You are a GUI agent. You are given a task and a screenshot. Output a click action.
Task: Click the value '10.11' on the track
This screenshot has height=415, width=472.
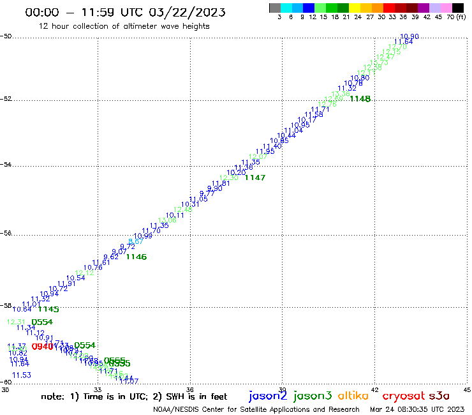coord(175,215)
